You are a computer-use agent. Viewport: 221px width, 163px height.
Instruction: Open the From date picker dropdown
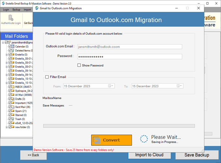click(111, 86)
